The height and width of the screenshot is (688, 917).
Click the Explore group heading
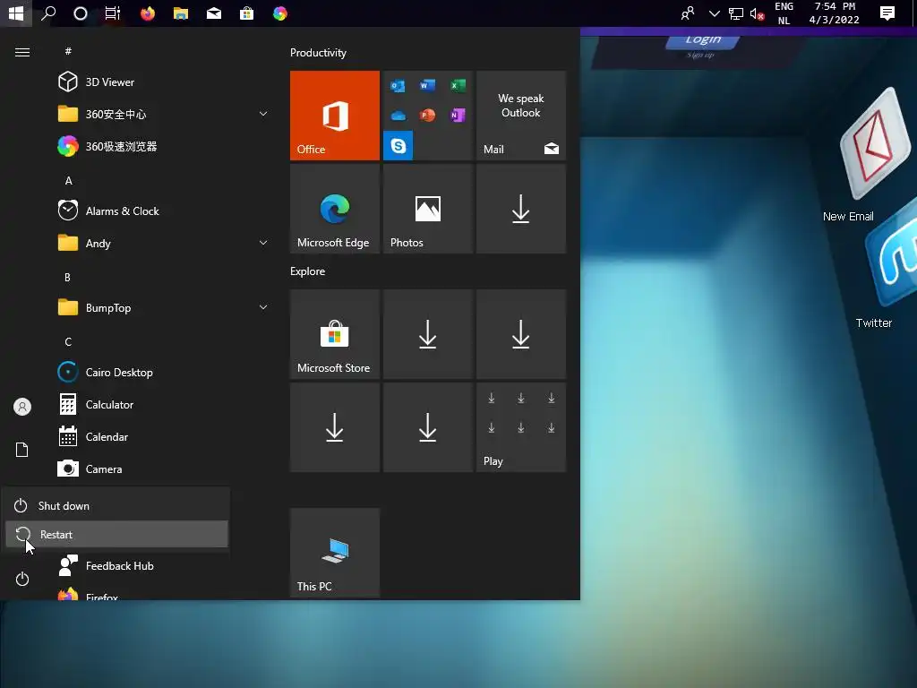click(x=308, y=271)
